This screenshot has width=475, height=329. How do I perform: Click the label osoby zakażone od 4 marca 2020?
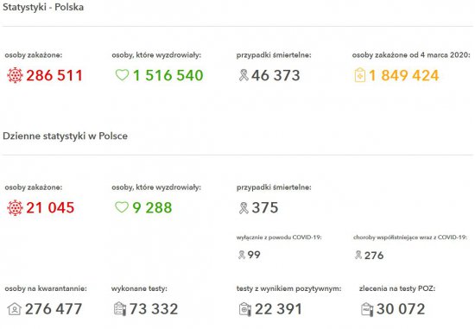(x=411, y=55)
